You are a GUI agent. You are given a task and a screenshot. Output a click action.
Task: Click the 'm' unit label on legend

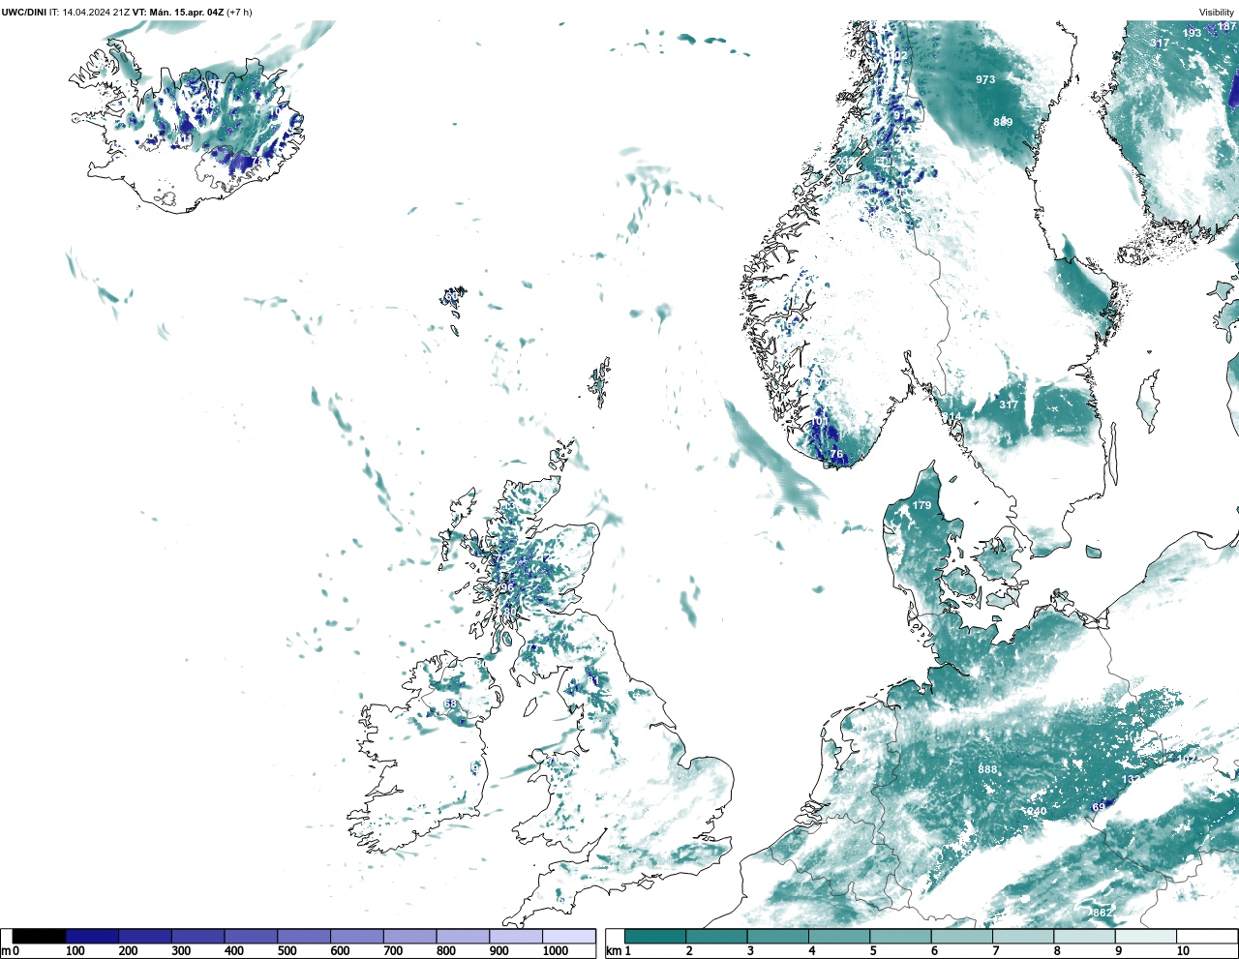click(x=6, y=951)
